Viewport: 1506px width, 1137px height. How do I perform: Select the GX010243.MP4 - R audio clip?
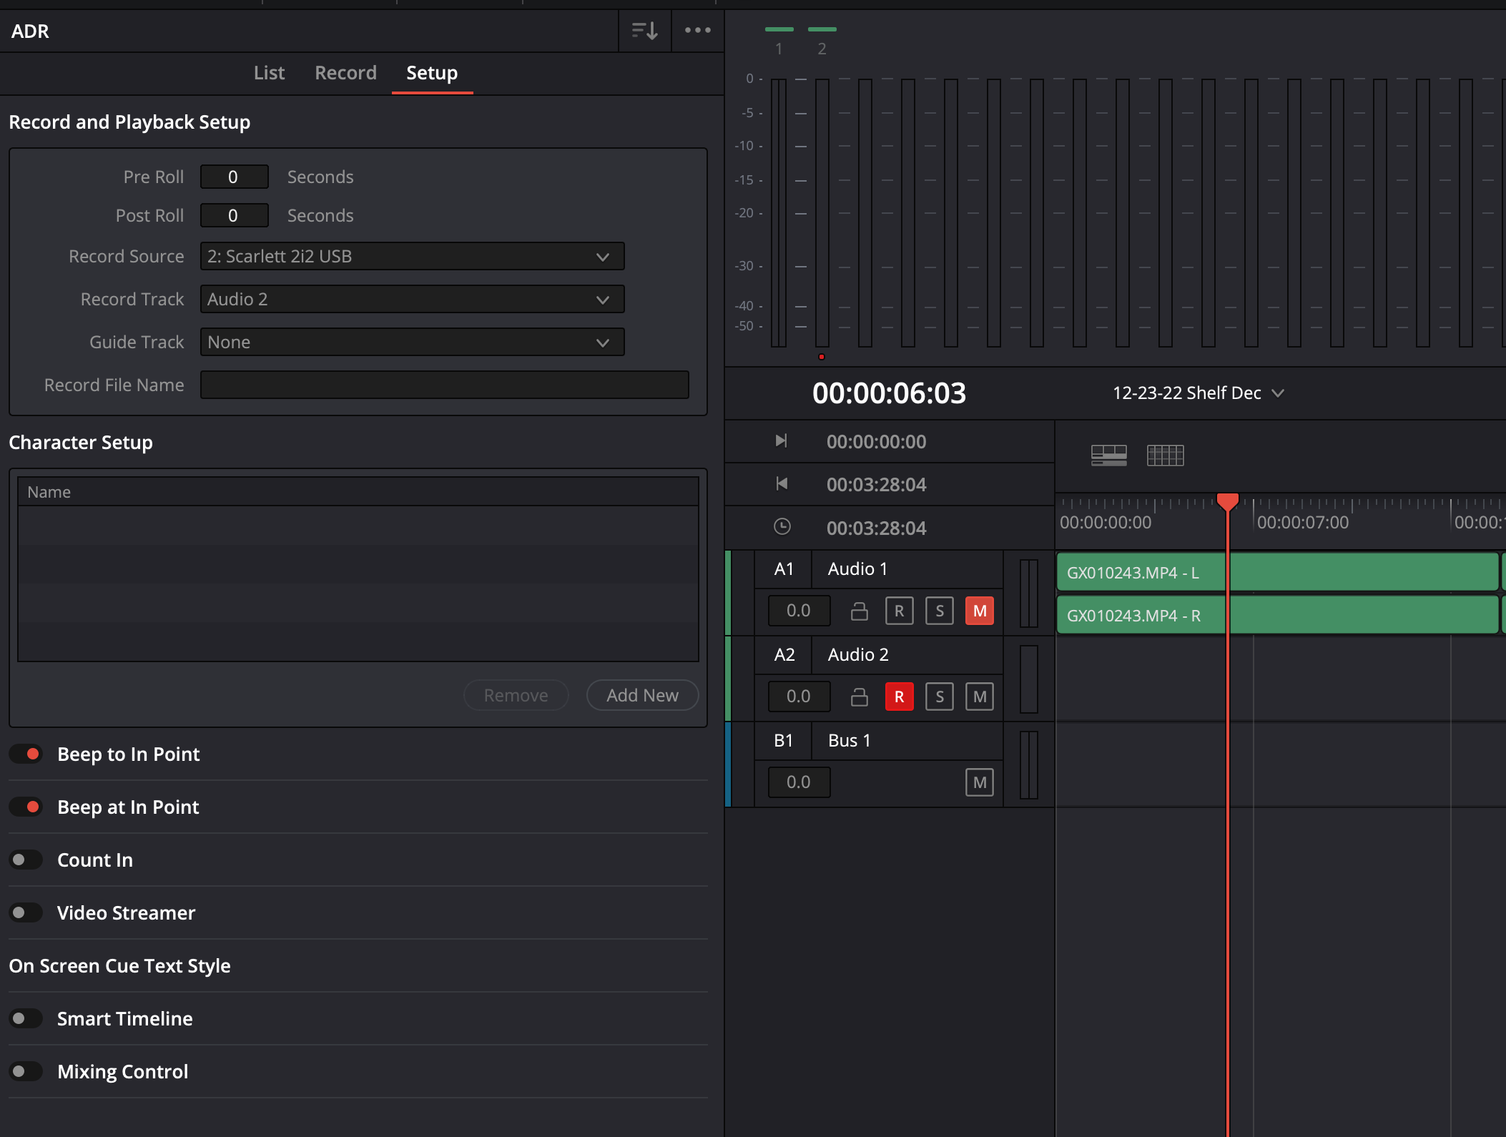pos(1277,615)
